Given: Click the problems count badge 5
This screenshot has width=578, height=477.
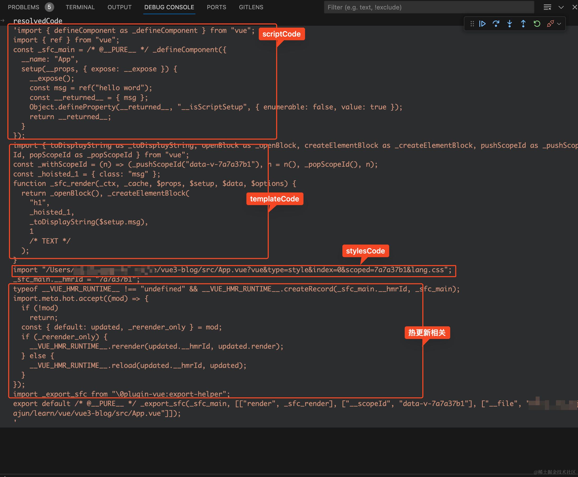Looking at the screenshot, I should click(x=49, y=7).
